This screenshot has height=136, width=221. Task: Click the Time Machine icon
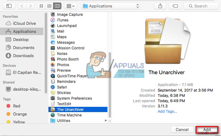pyautogui.click(x=53, y=115)
